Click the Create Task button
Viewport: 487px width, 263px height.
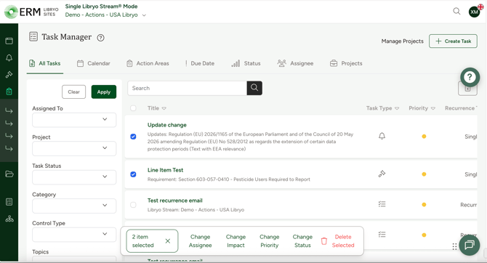453,41
